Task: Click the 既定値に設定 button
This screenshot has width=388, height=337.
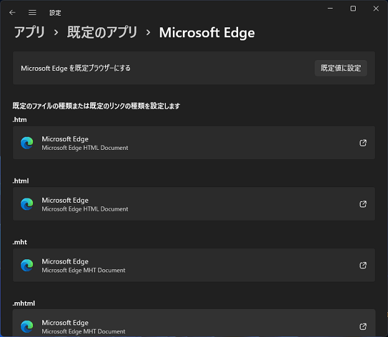Action: (341, 68)
